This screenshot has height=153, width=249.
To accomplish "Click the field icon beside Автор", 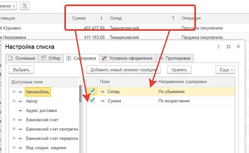I will click(20, 101).
